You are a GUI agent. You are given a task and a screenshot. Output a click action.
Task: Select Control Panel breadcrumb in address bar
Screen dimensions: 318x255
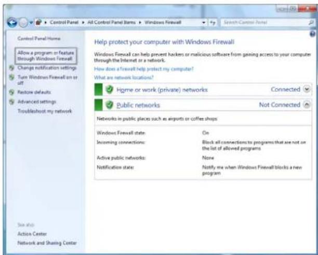click(x=64, y=22)
